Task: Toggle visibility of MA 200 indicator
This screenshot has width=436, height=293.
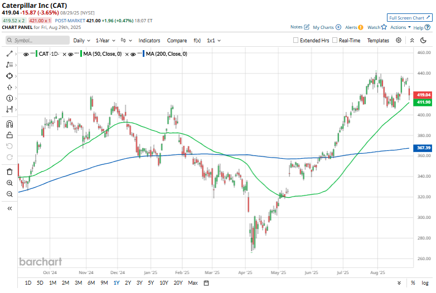Action: click(x=133, y=55)
